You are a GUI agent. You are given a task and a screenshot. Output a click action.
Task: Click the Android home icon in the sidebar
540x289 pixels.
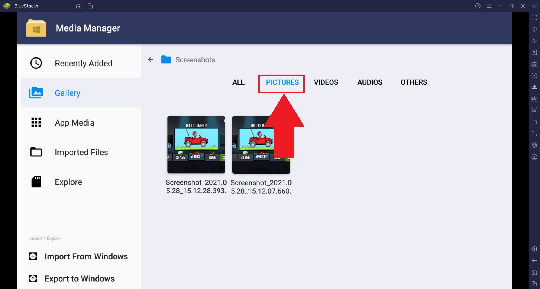(x=534, y=272)
